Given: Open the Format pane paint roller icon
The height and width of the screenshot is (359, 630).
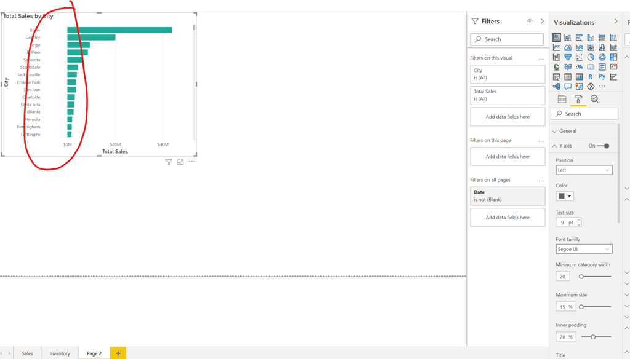Looking at the screenshot, I should [x=579, y=98].
